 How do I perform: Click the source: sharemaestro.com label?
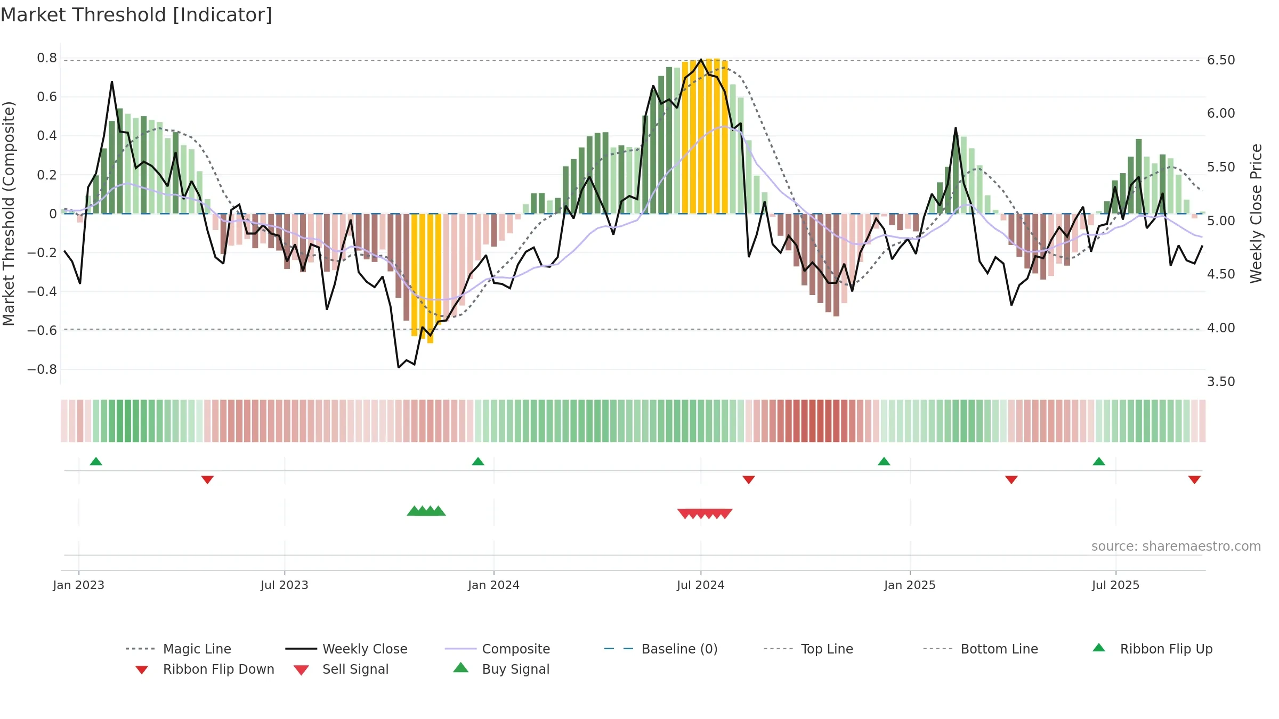click(1176, 546)
